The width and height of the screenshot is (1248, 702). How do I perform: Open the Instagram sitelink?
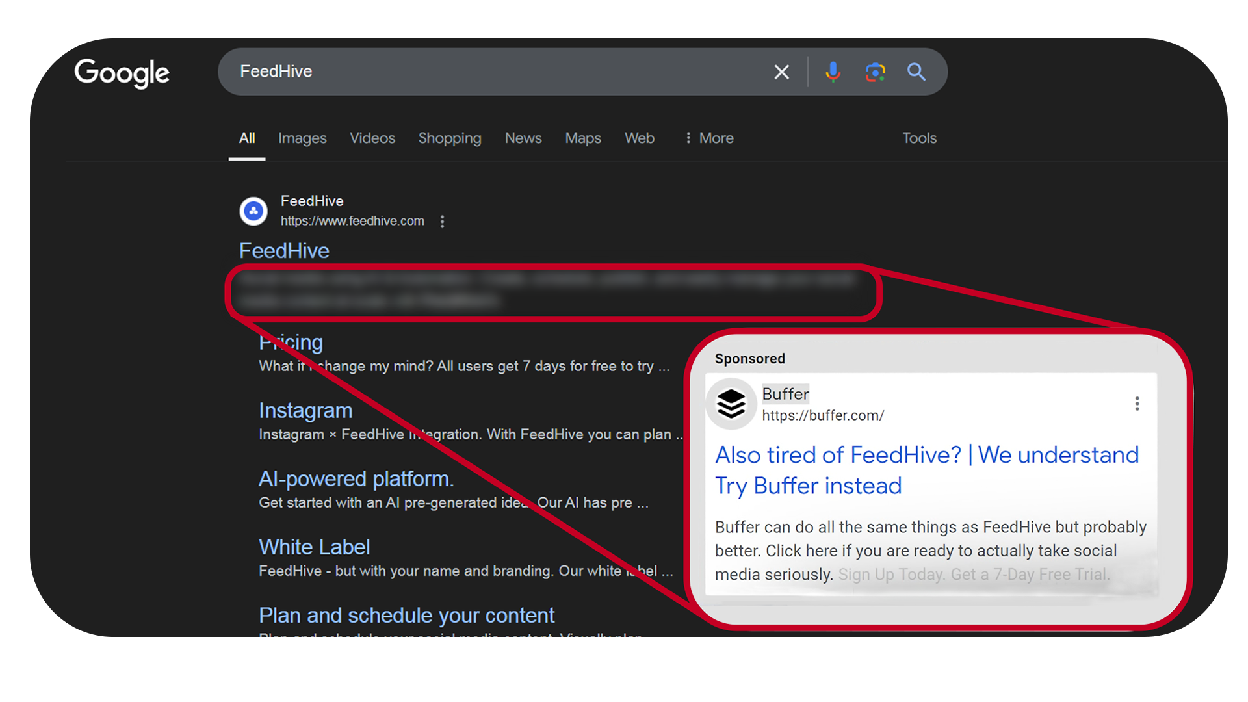[x=305, y=411]
